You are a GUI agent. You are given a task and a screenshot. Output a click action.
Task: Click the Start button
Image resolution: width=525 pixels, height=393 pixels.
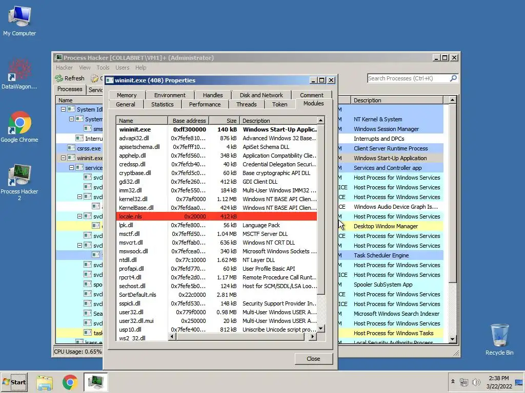(x=14, y=382)
